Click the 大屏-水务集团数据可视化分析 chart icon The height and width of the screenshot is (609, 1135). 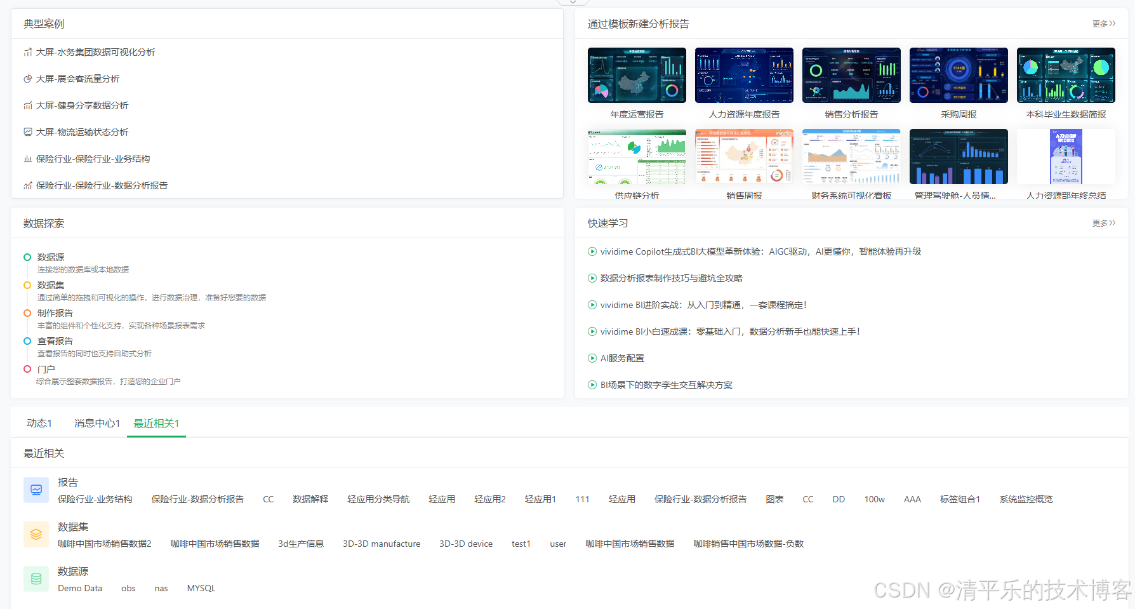28,52
